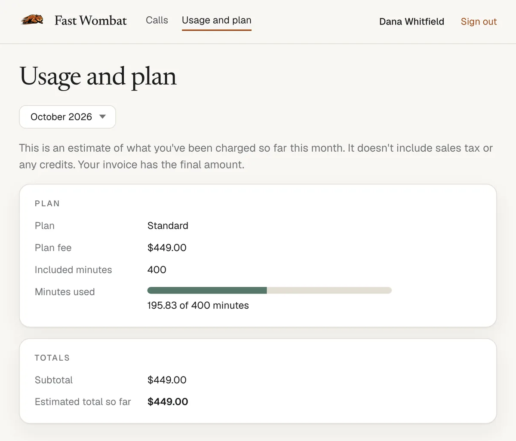Select the Standard plan value
The width and height of the screenshot is (516, 441).
point(168,226)
